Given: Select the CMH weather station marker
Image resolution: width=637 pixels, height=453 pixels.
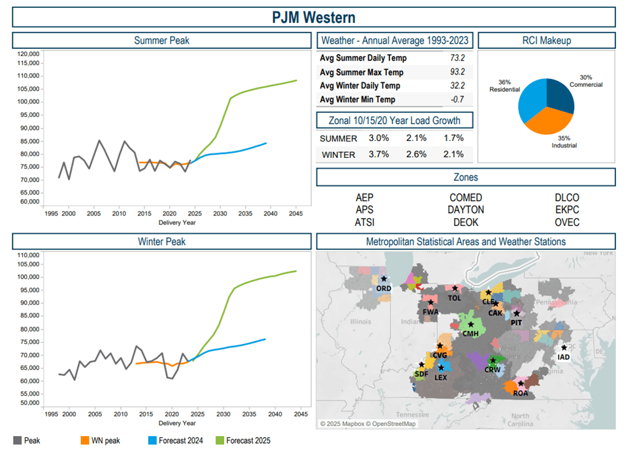Looking at the screenshot, I should click(471, 324).
